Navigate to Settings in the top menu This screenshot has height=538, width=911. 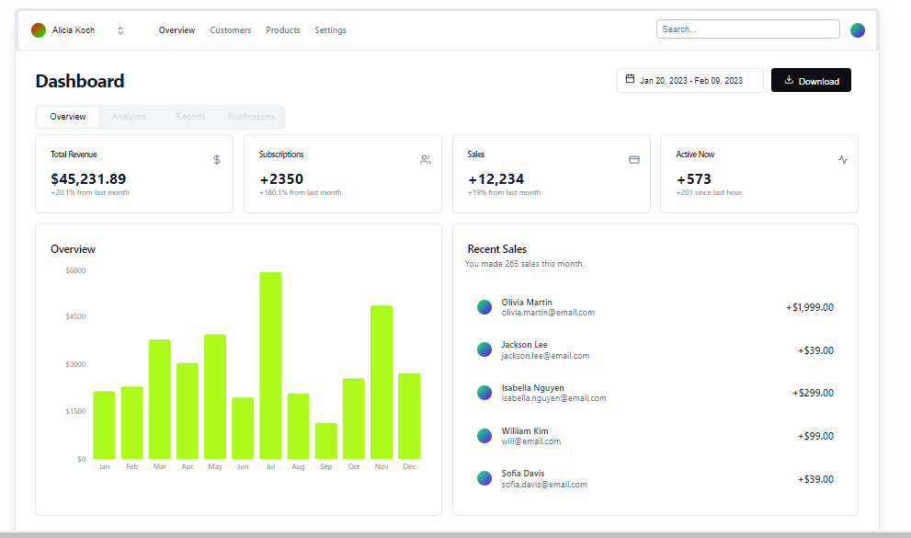330,29
